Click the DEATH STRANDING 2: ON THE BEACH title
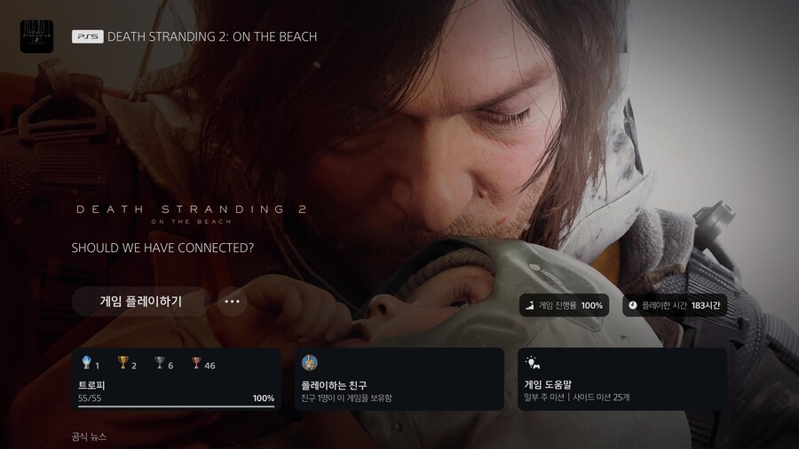 (x=212, y=37)
